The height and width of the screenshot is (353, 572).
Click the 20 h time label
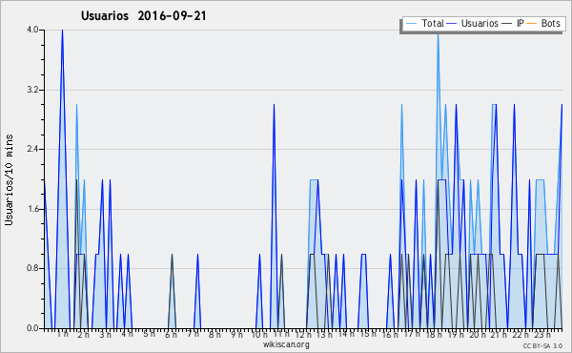click(478, 334)
